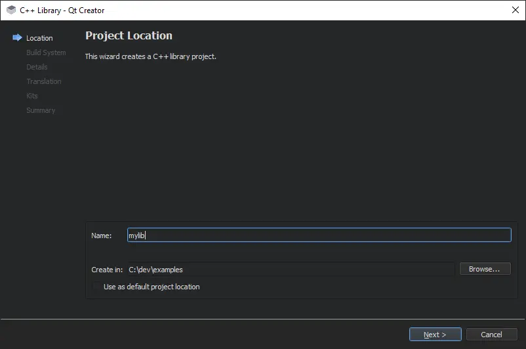Cancel the library project wizard
This screenshot has width=526, height=349.
click(491, 335)
